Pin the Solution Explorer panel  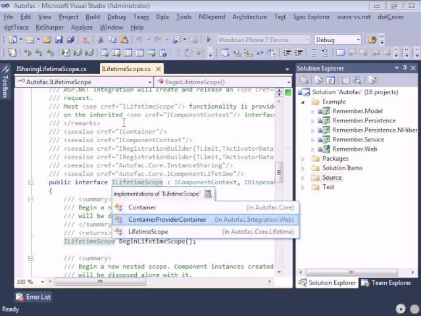405,68
